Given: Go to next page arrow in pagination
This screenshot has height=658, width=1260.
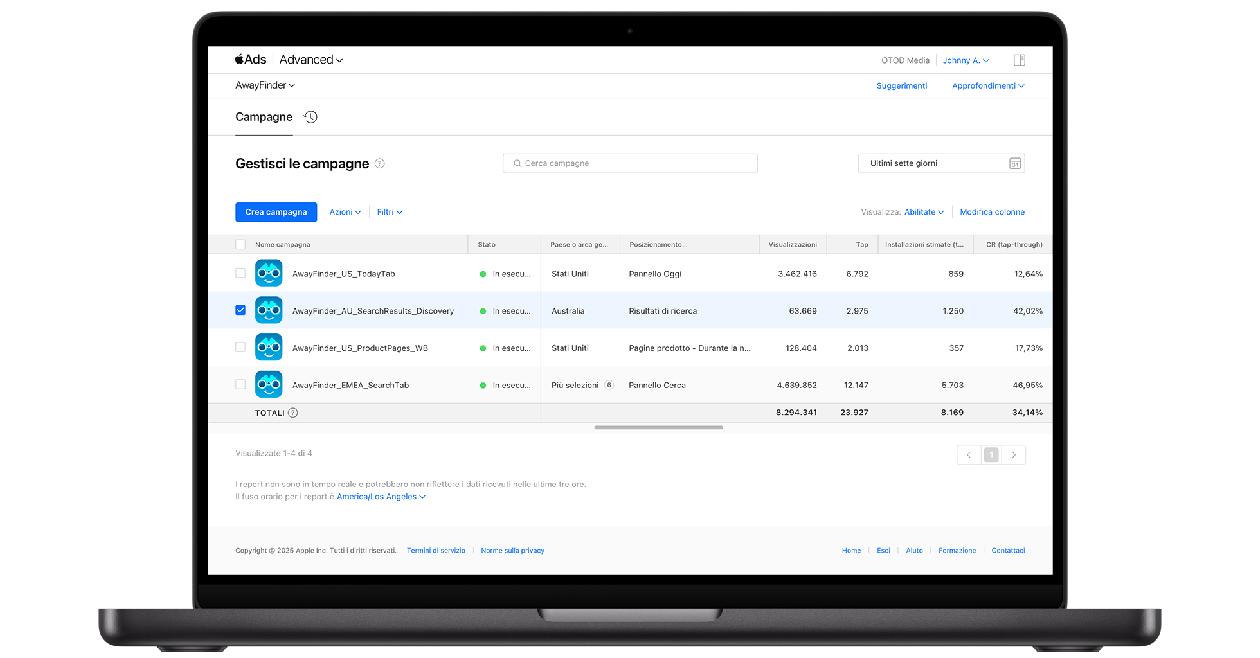Looking at the screenshot, I should 1014,455.
